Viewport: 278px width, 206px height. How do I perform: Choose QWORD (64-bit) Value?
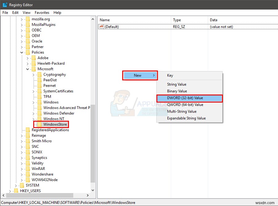pos(190,105)
